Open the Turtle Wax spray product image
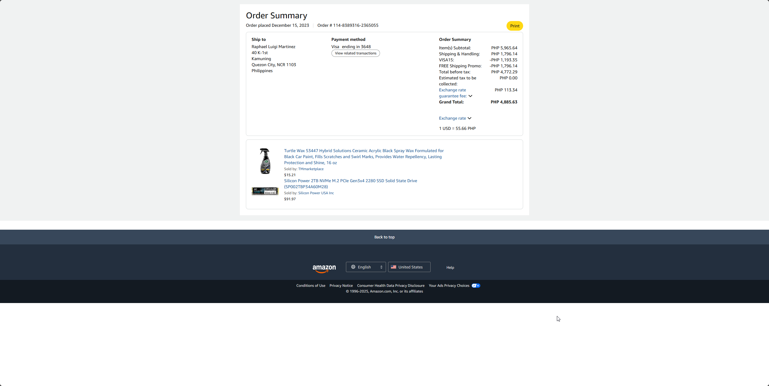Screen dimensions: 769x386 click(265, 161)
